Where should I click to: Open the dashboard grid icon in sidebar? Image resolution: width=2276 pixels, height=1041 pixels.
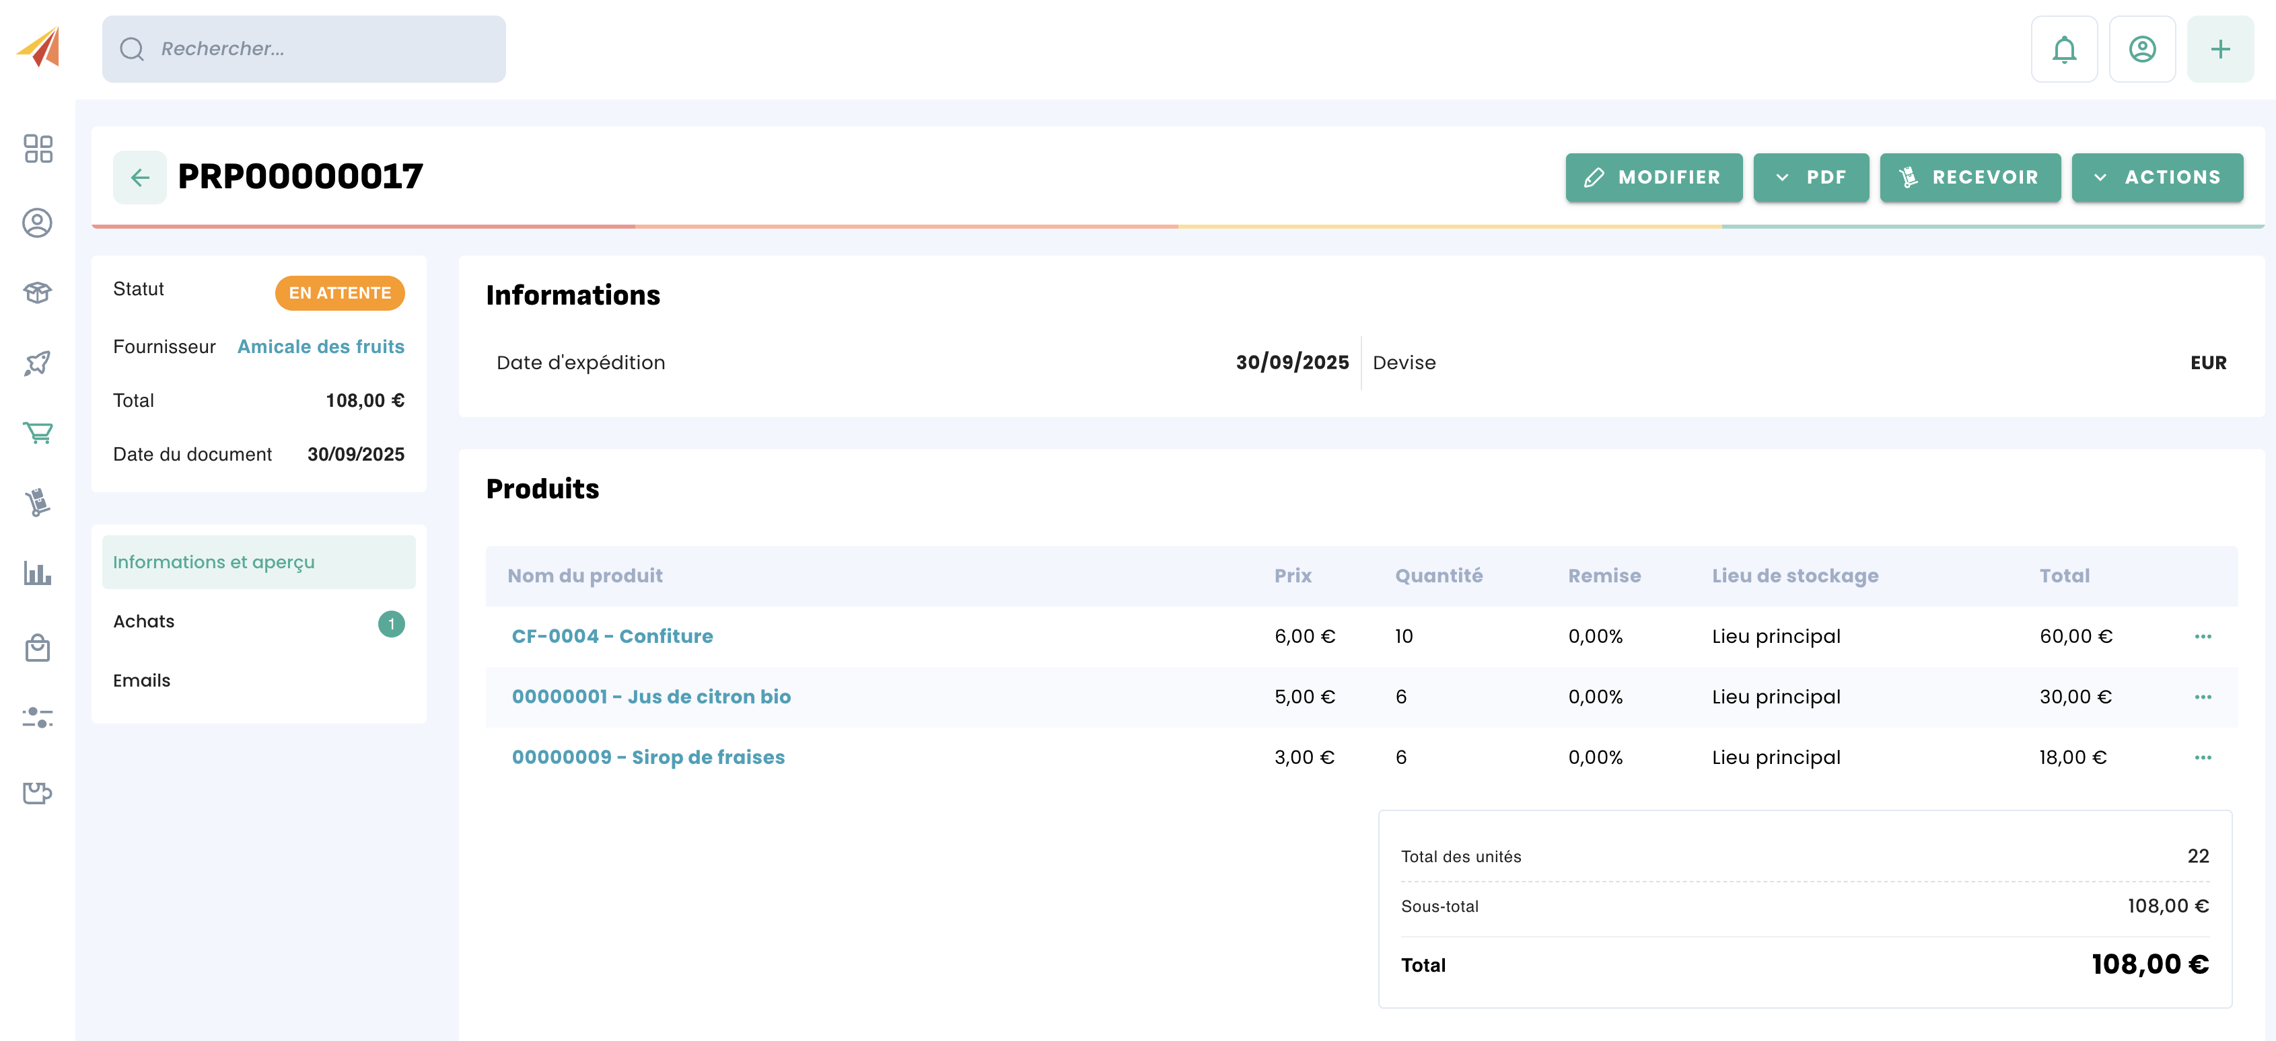pos(37,149)
